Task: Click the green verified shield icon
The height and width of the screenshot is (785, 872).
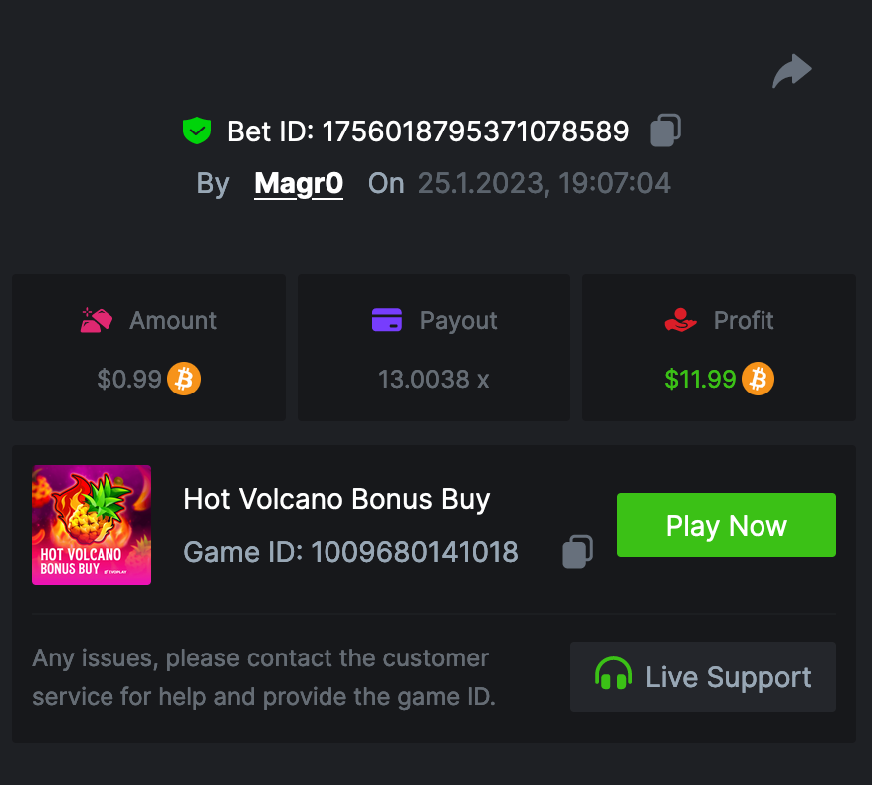Action: click(197, 131)
